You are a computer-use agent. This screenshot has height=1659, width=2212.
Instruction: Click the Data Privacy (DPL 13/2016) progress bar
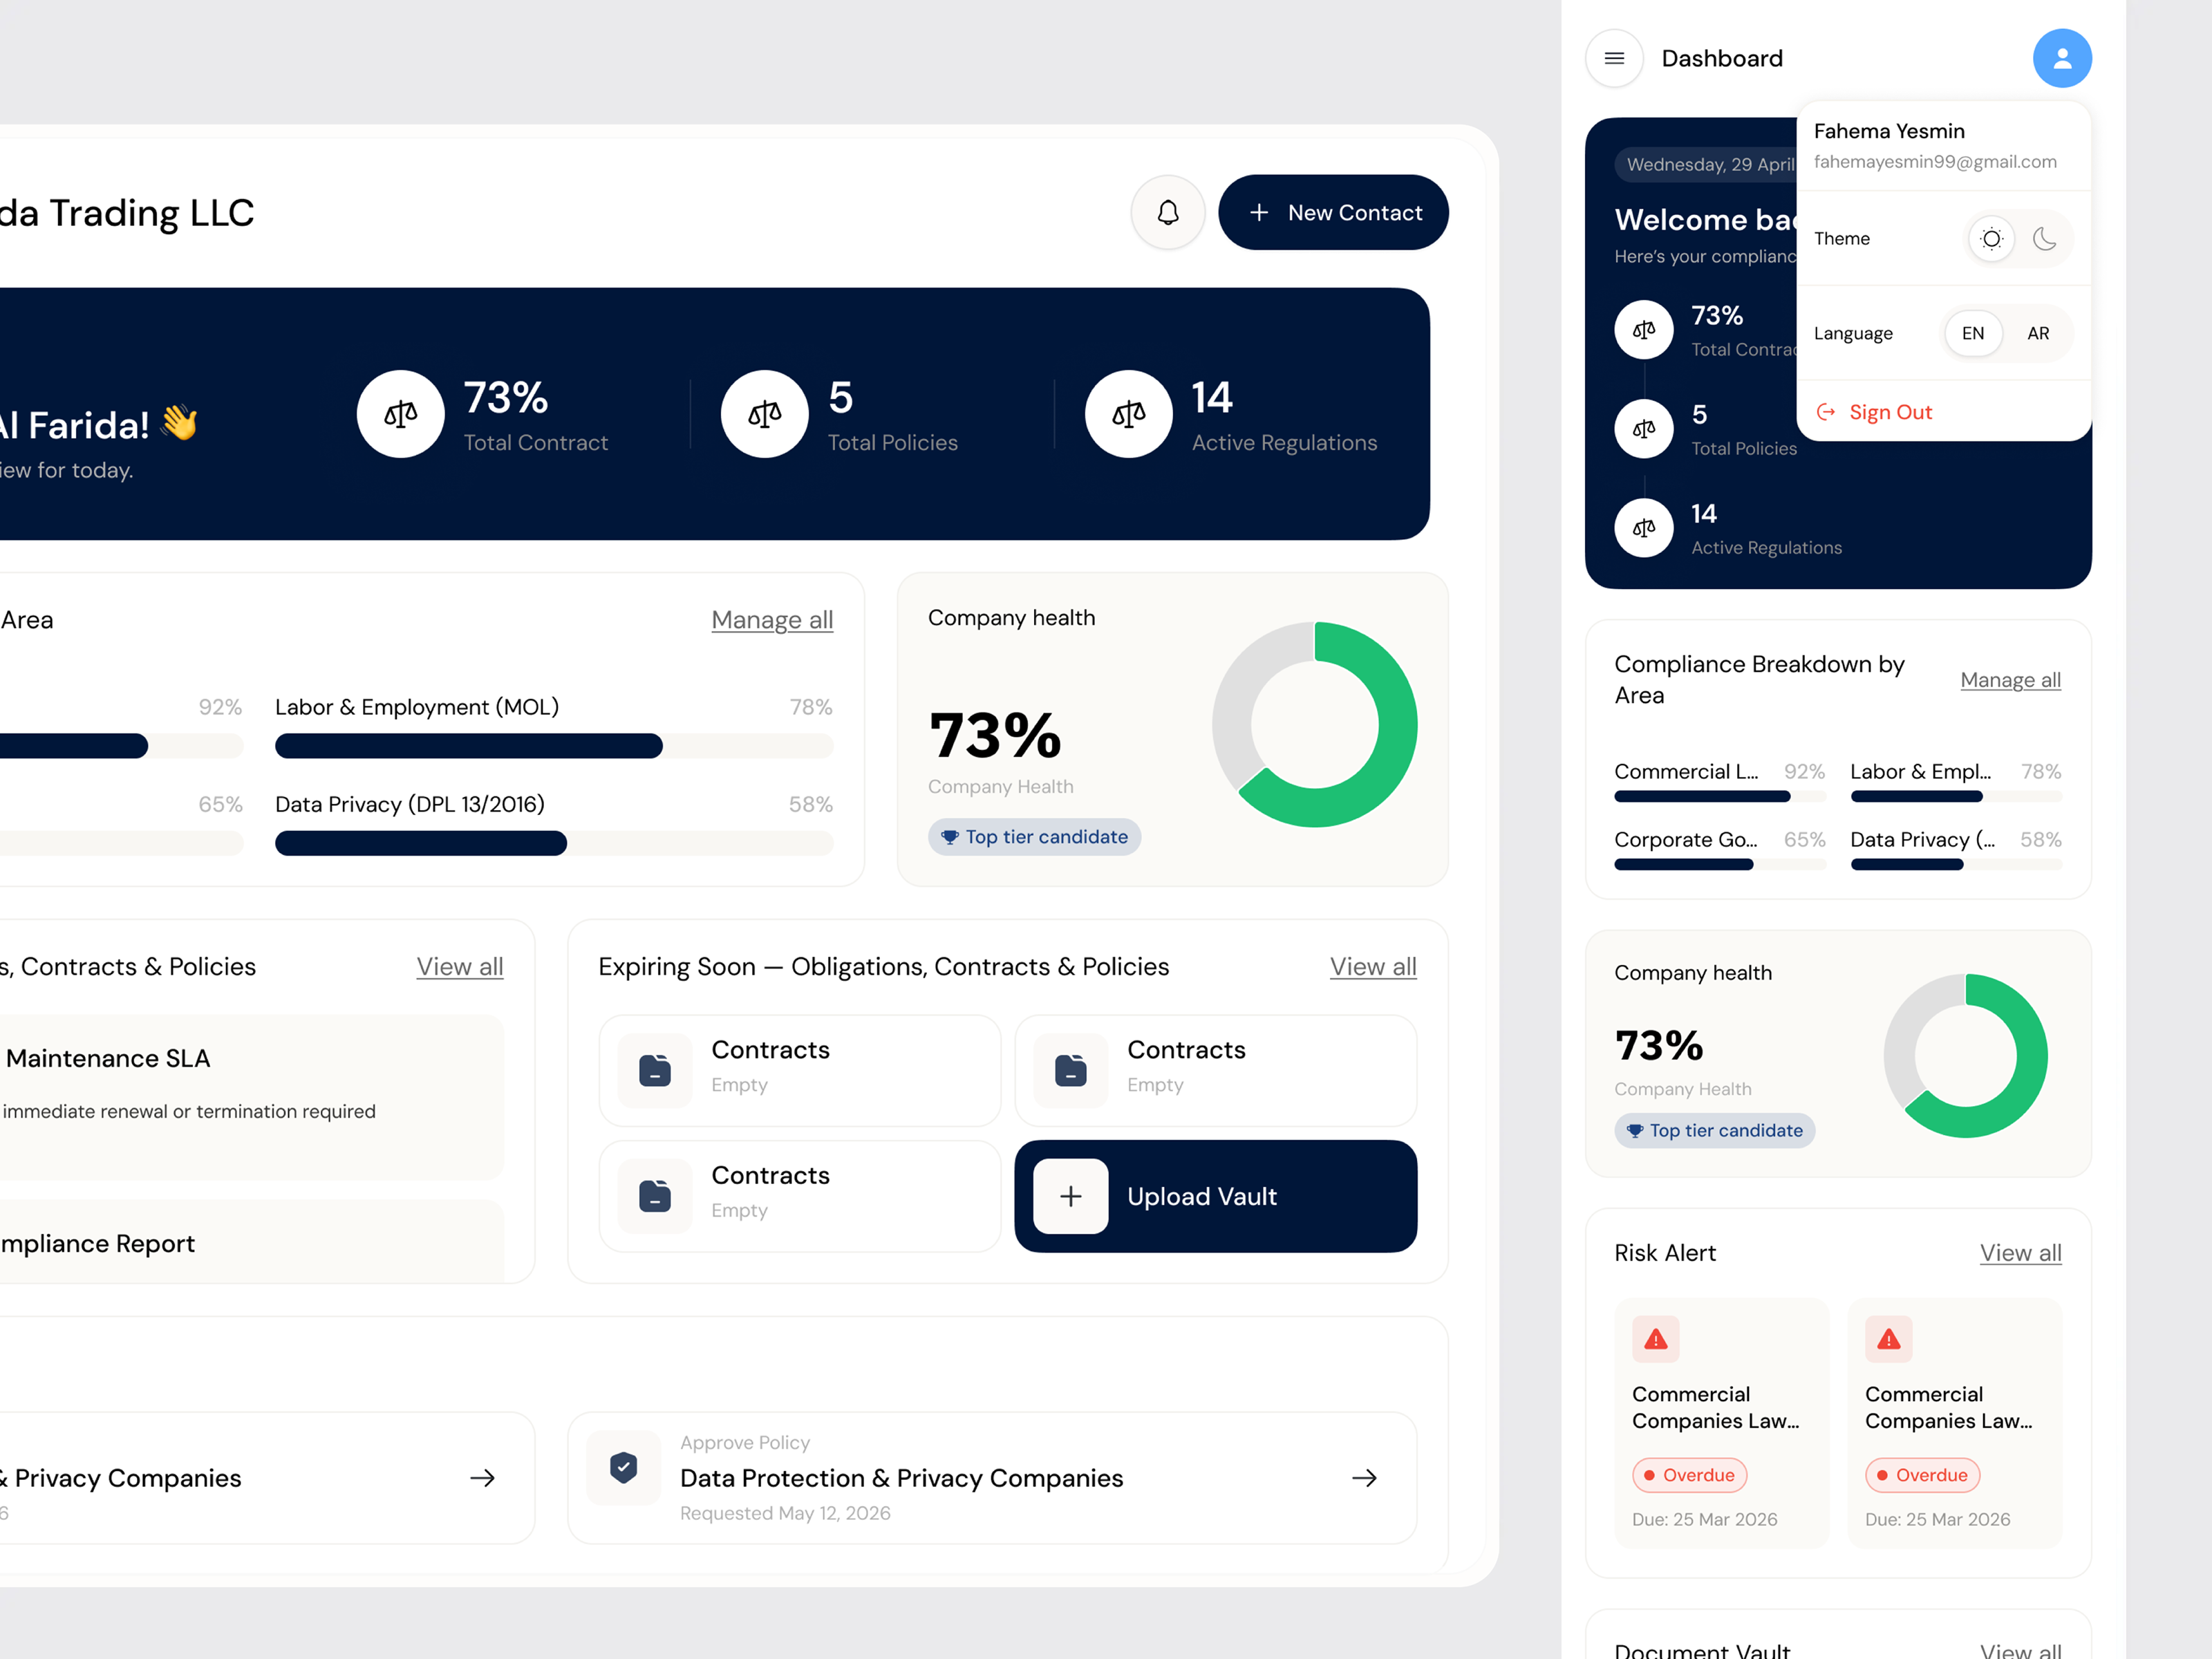click(554, 843)
